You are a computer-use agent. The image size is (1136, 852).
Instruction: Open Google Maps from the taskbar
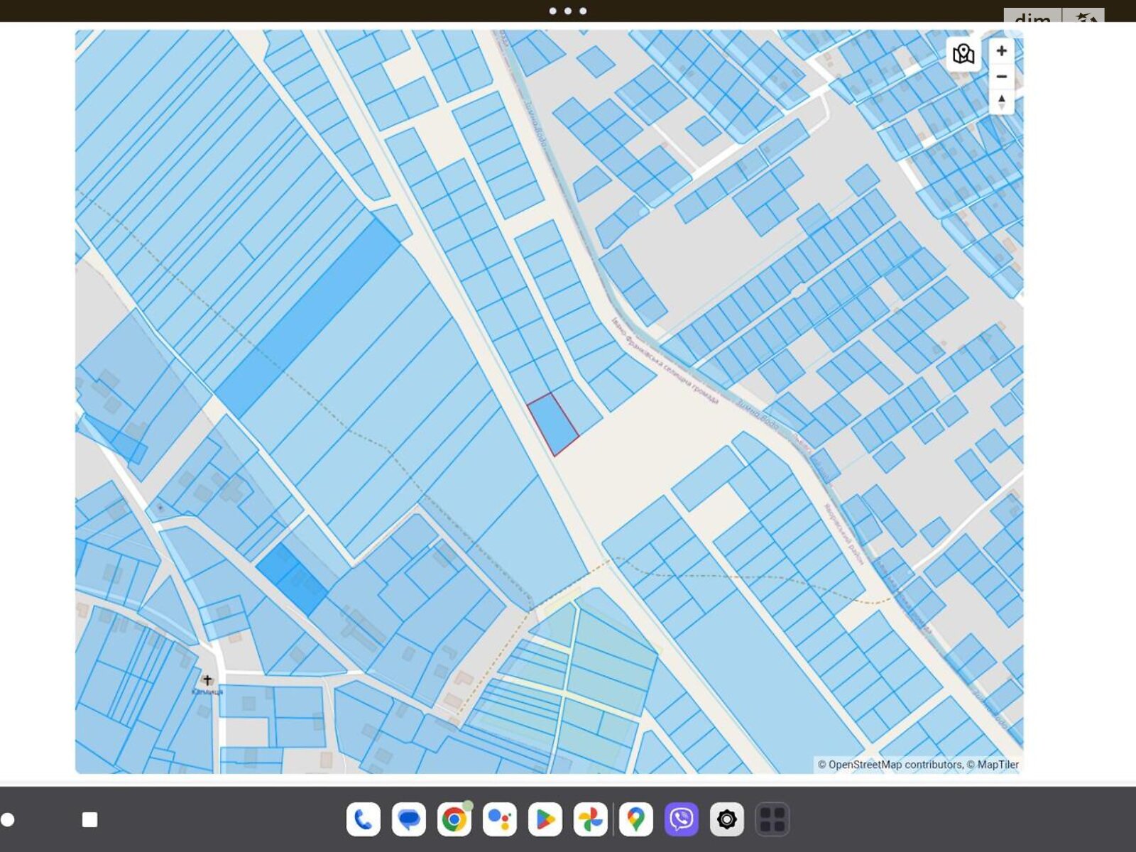[x=635, y=819]
